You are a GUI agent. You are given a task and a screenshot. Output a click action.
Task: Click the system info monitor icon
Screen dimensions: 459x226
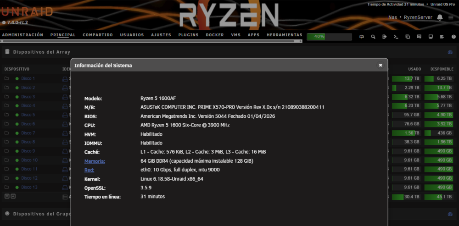[431, 37]
